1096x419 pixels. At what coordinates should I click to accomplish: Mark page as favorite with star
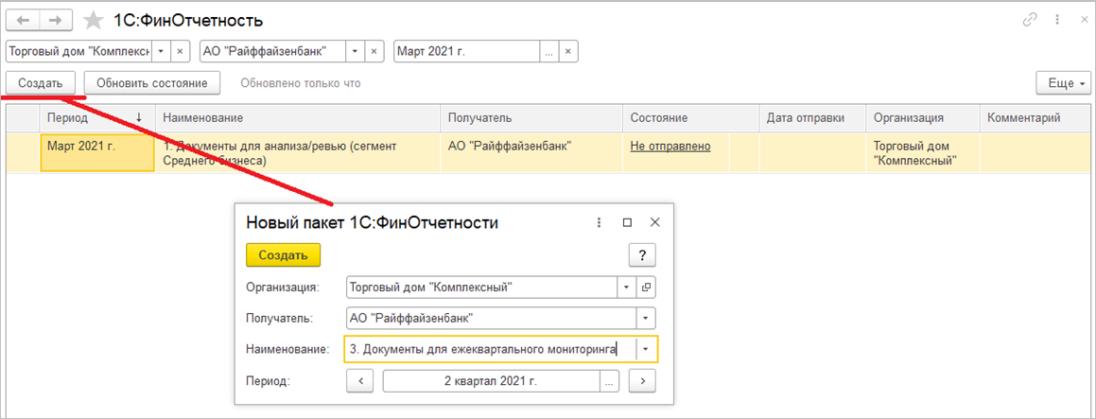pos(93,20)
